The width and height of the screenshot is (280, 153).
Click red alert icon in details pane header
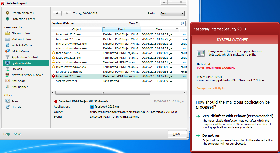click(x=56, y=101)
